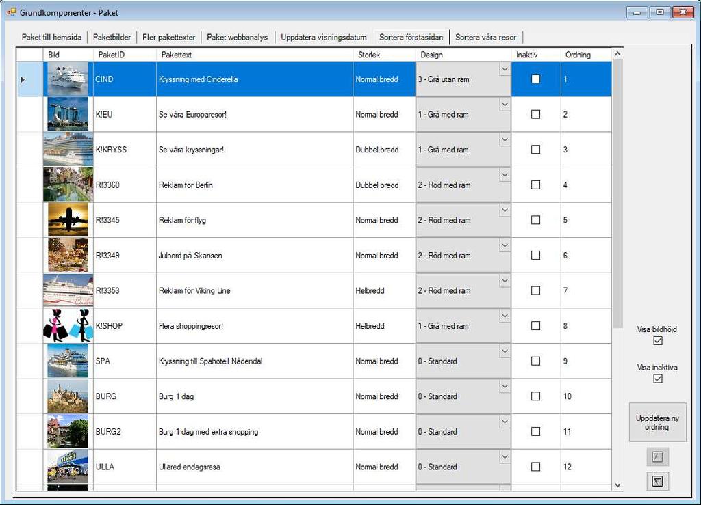This screenshot has height=505, width=701.
Task: Click the grid scrollbar up arrow
Action: tap(617, 54)
